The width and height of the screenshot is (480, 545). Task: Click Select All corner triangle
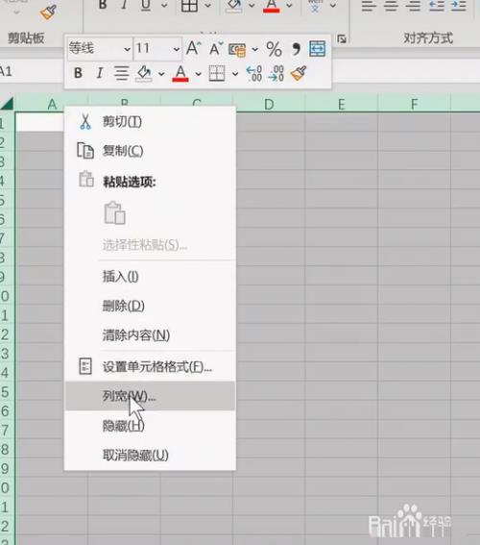[x=8, y=104]
